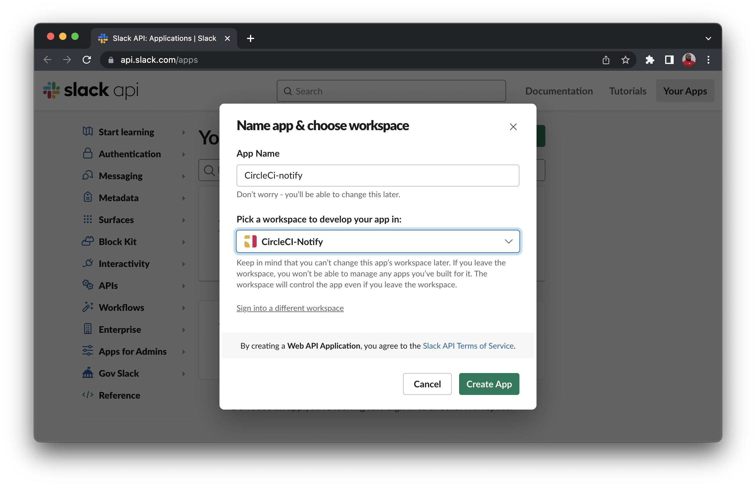Open the Chrome profile avatar
Viewport: 756px width, 487px height.
pyautogui.click(x=689, y=60)
